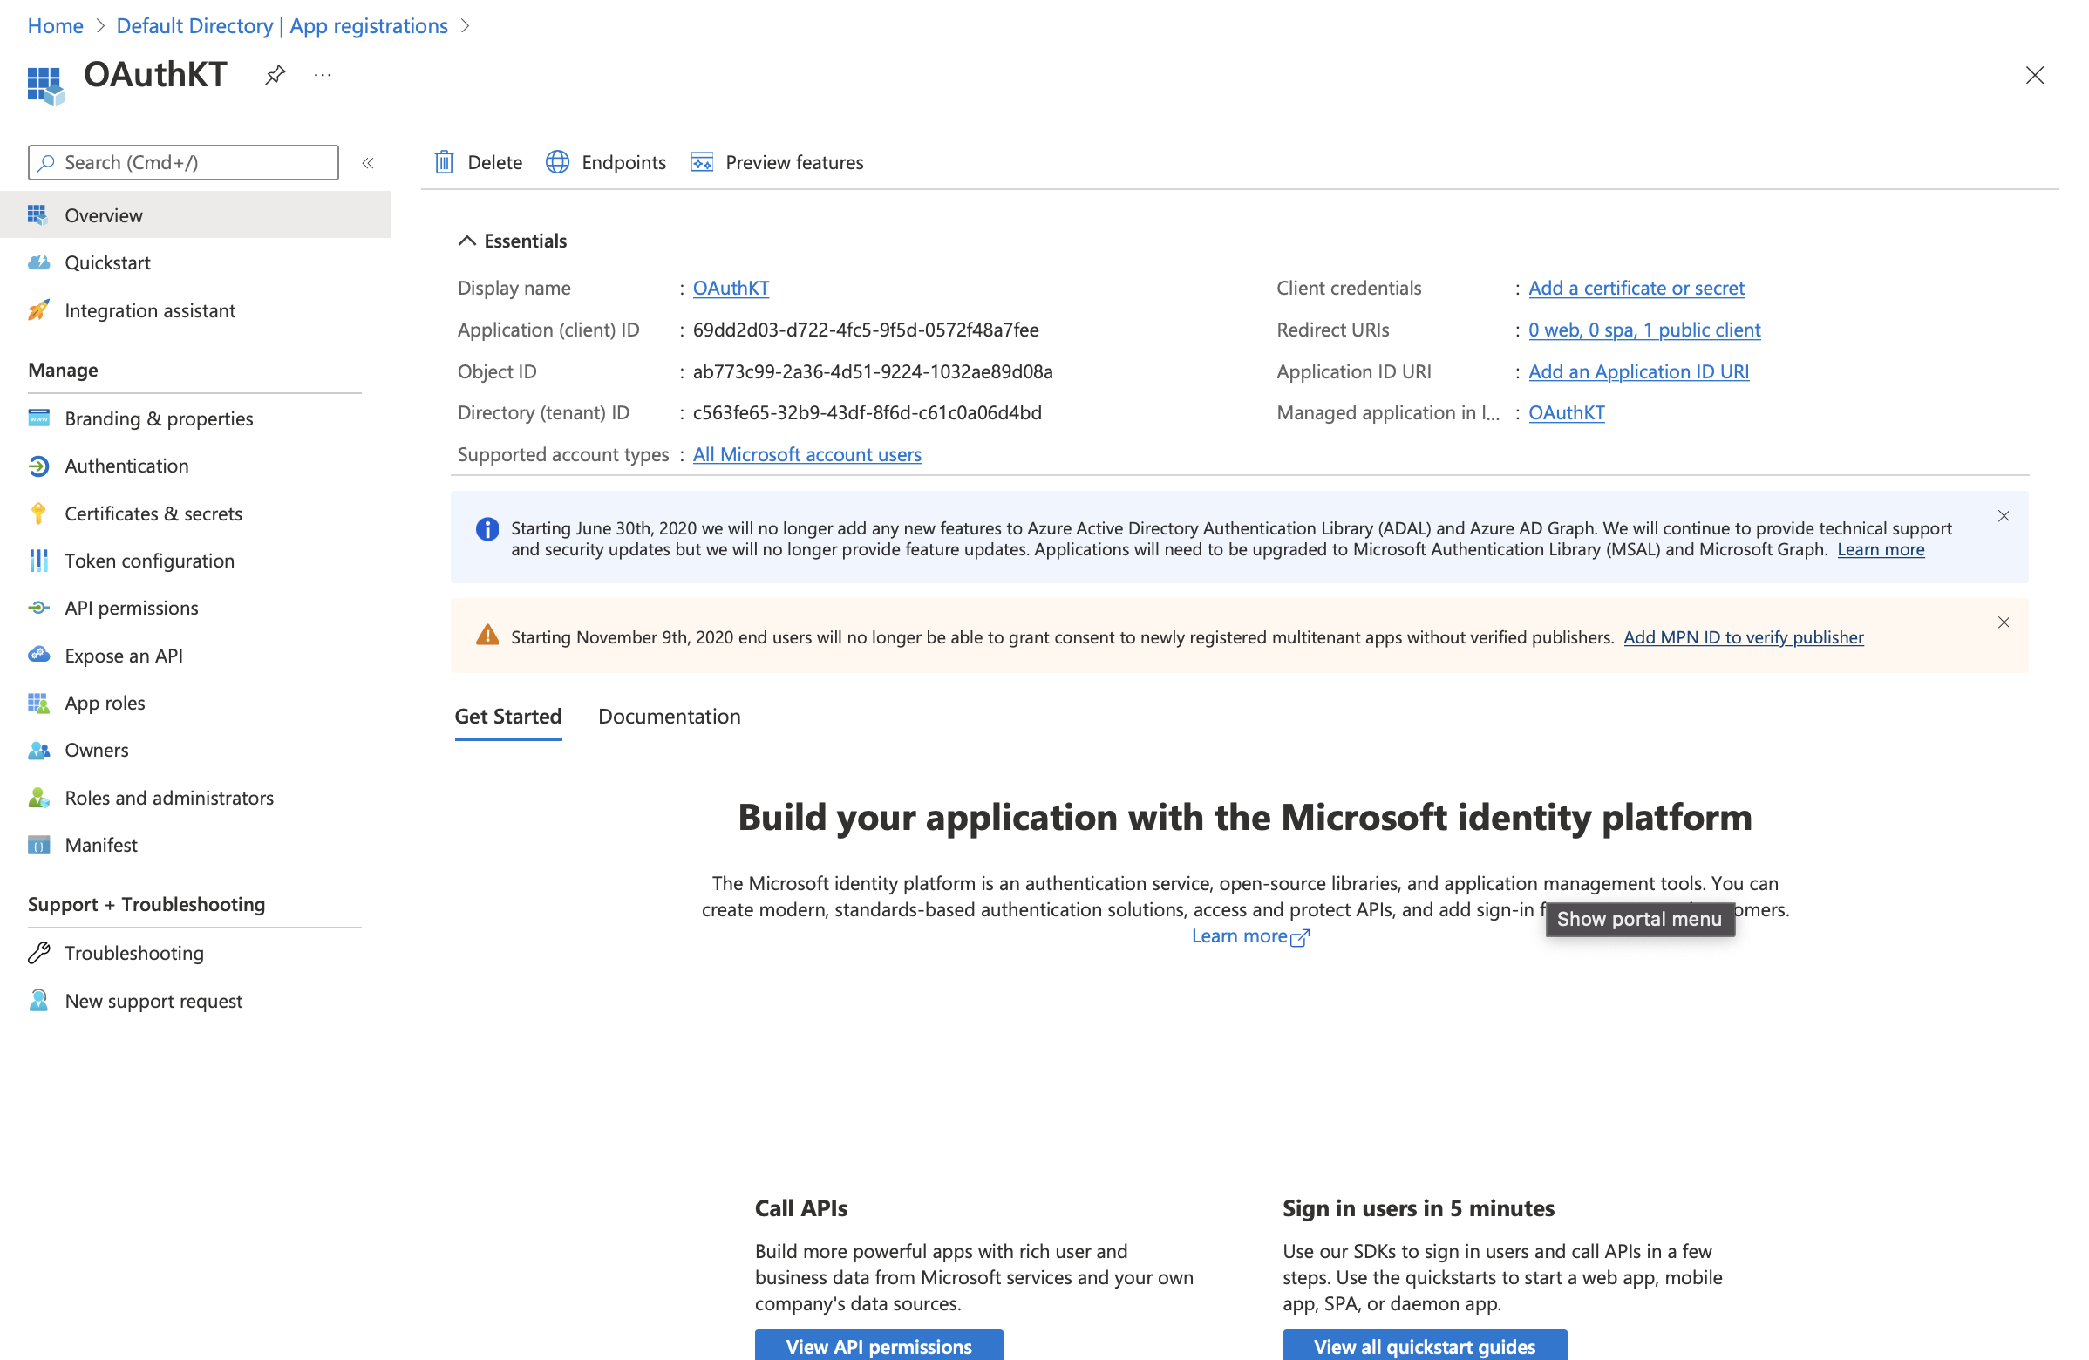Click the Application (client) ID value
The width and height of the screenshot is (2089, 1360).
pyautogui.click(x=866, y=330)
